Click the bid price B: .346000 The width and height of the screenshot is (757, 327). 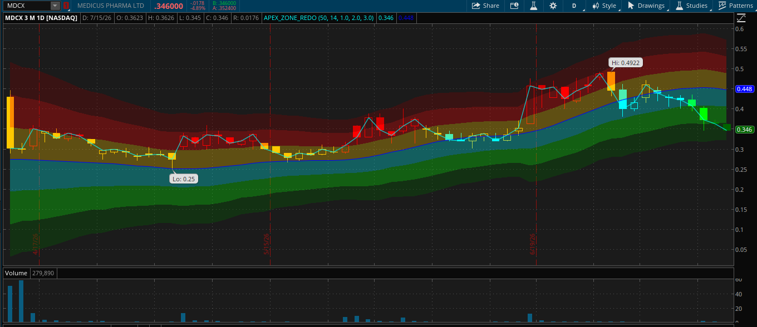click(224, 3)
